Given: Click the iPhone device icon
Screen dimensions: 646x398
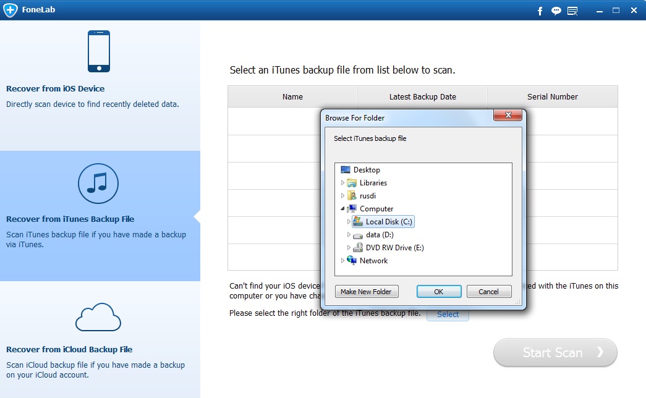Looking at the screenshot, I should tap(99, 51).
